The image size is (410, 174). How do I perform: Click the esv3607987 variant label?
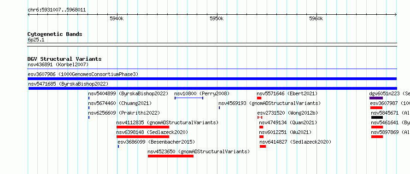click(390, 103)
